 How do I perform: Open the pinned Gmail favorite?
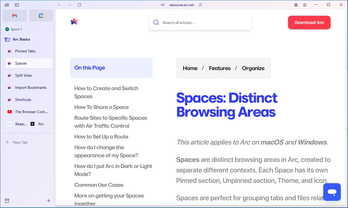15,16
